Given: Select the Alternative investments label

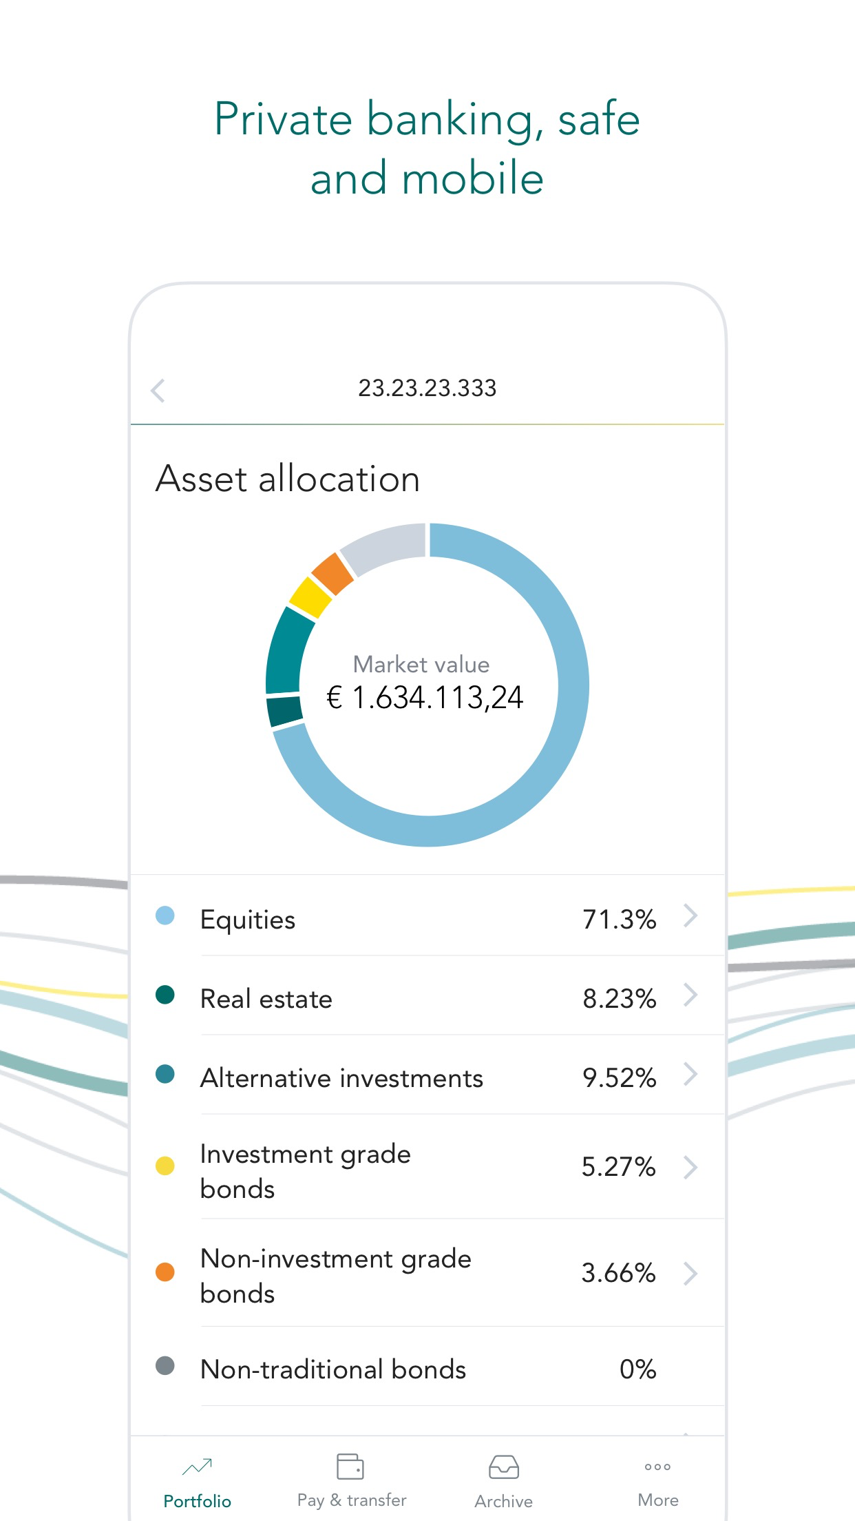Looking at the screenshot, I should click(341, 1078).
